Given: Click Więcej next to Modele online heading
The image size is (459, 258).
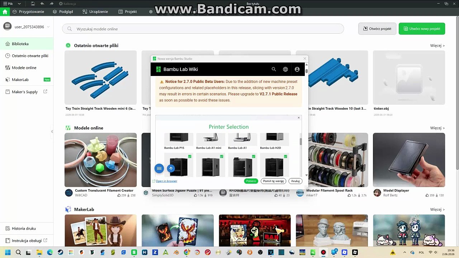Looking at the screenshot, I should coord(437,128).
